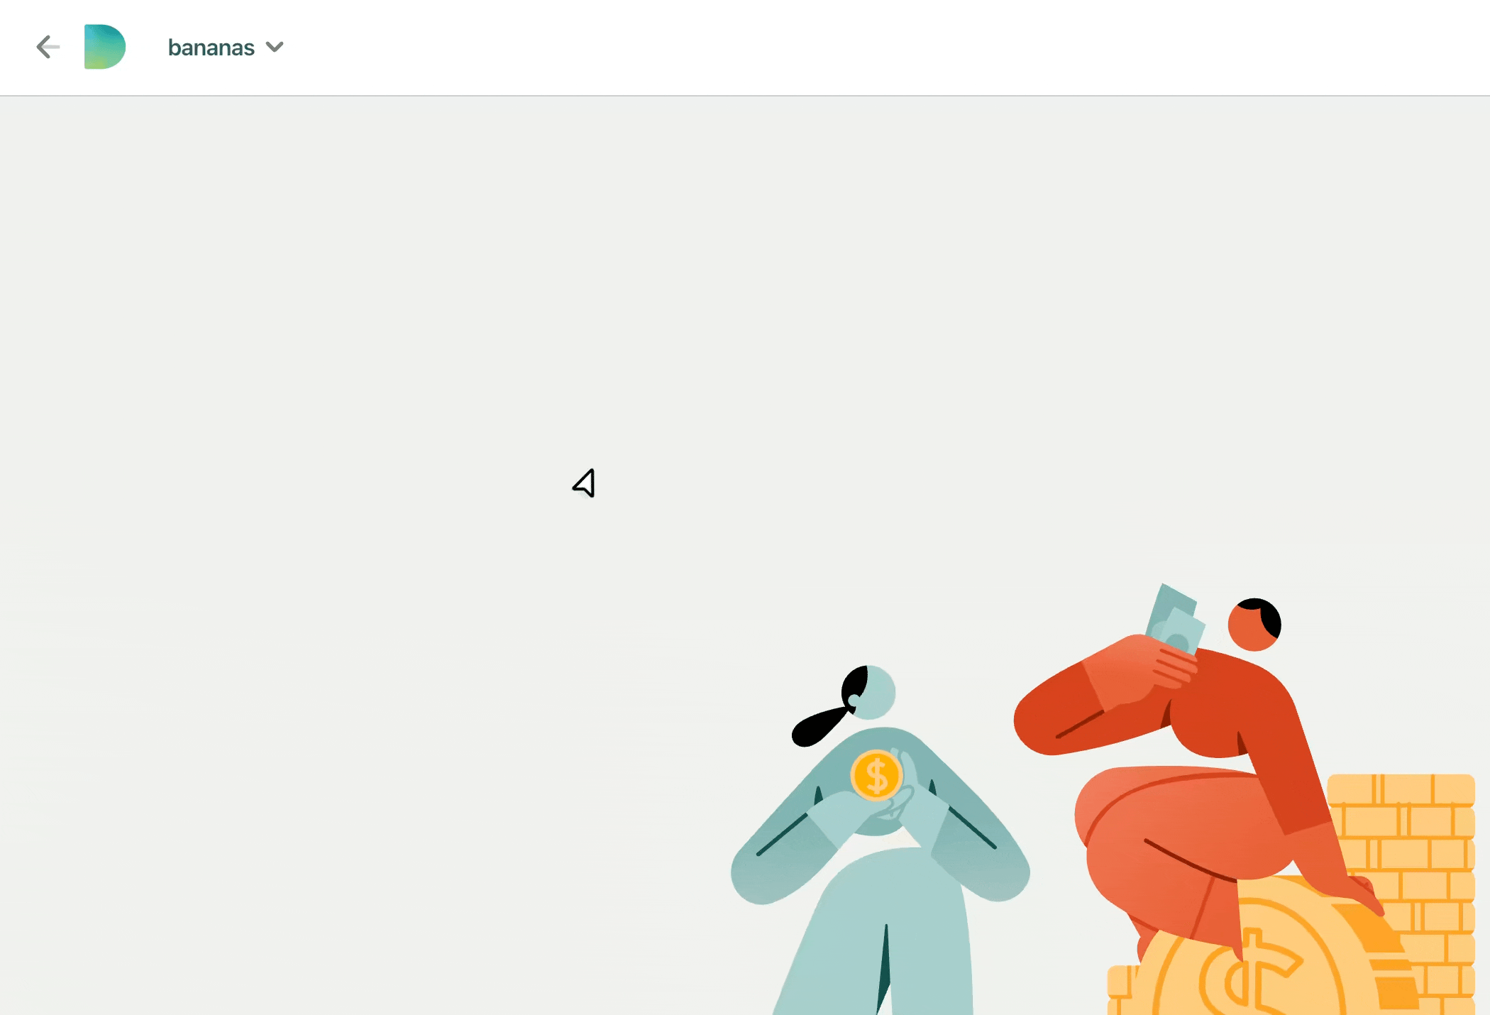Click the gradient D logo
Image resolution: width=1490 pixels, height=1015 pixels.
[x=104, y=47]
